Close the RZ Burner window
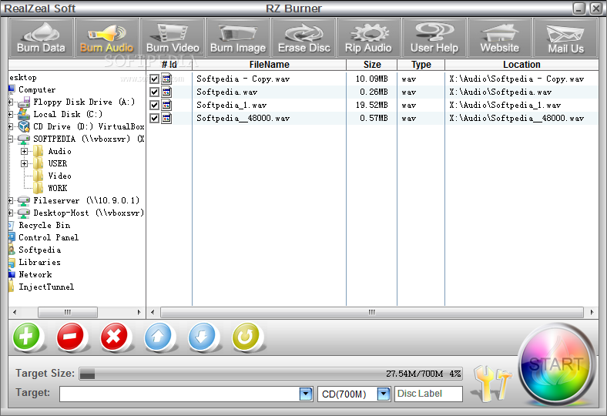Screen dimensions: 607x416 coord(595,8)
